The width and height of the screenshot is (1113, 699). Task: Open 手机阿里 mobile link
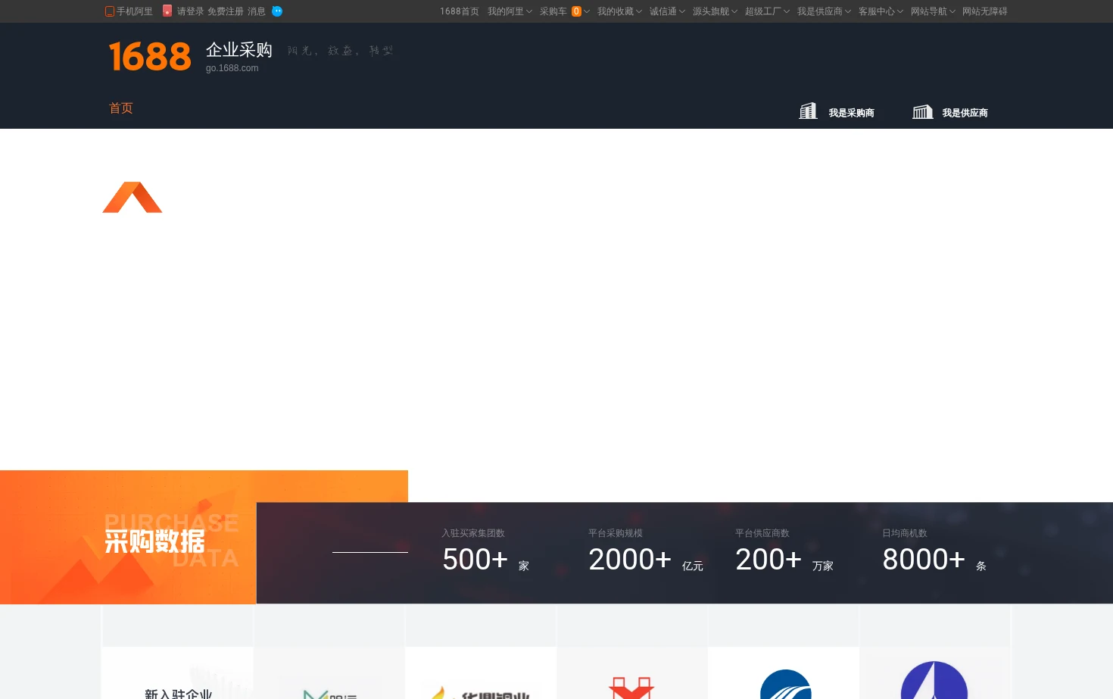(134, 11)
